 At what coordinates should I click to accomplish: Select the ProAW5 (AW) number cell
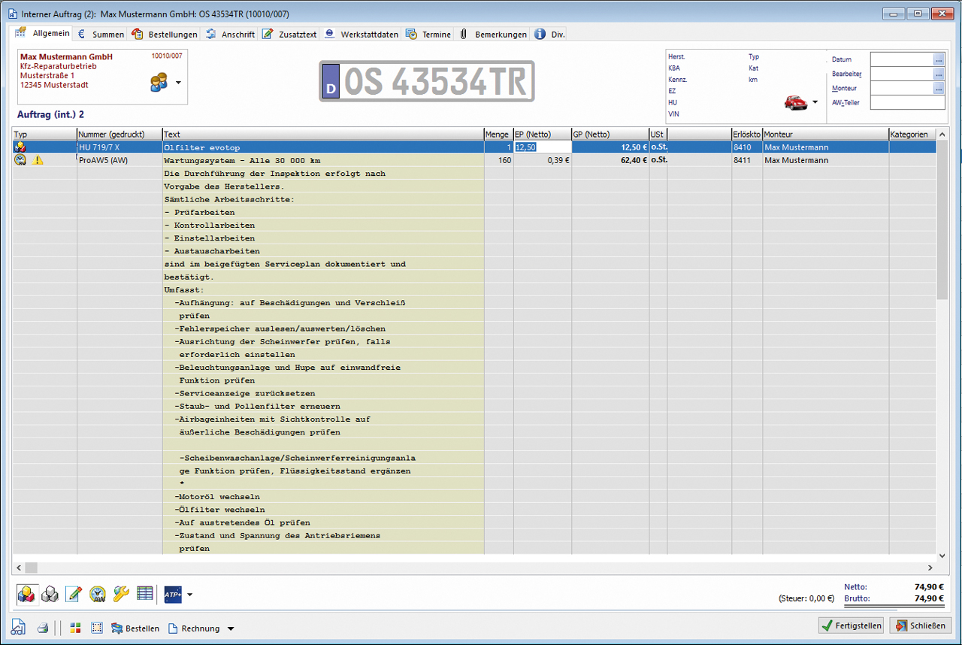[119, 160]
